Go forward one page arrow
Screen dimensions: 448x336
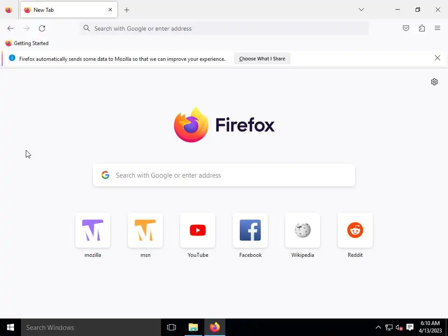[x=26, y=28]
